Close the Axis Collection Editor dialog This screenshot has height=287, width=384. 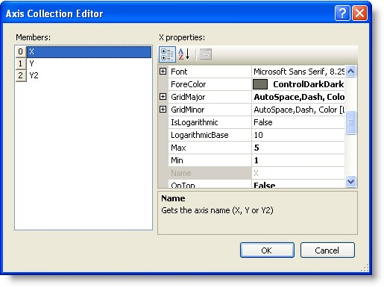point(359,13)
